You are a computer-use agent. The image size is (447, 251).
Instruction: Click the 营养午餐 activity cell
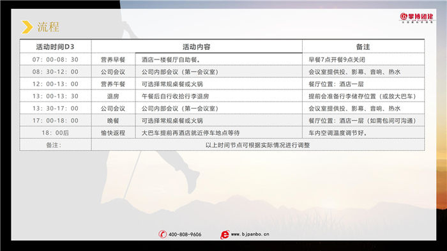click(113, 84)
